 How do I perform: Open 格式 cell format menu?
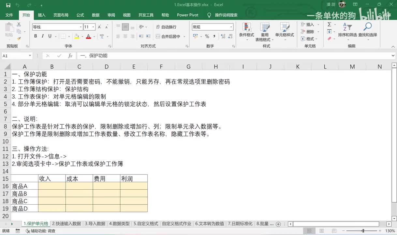coord(307,39)
